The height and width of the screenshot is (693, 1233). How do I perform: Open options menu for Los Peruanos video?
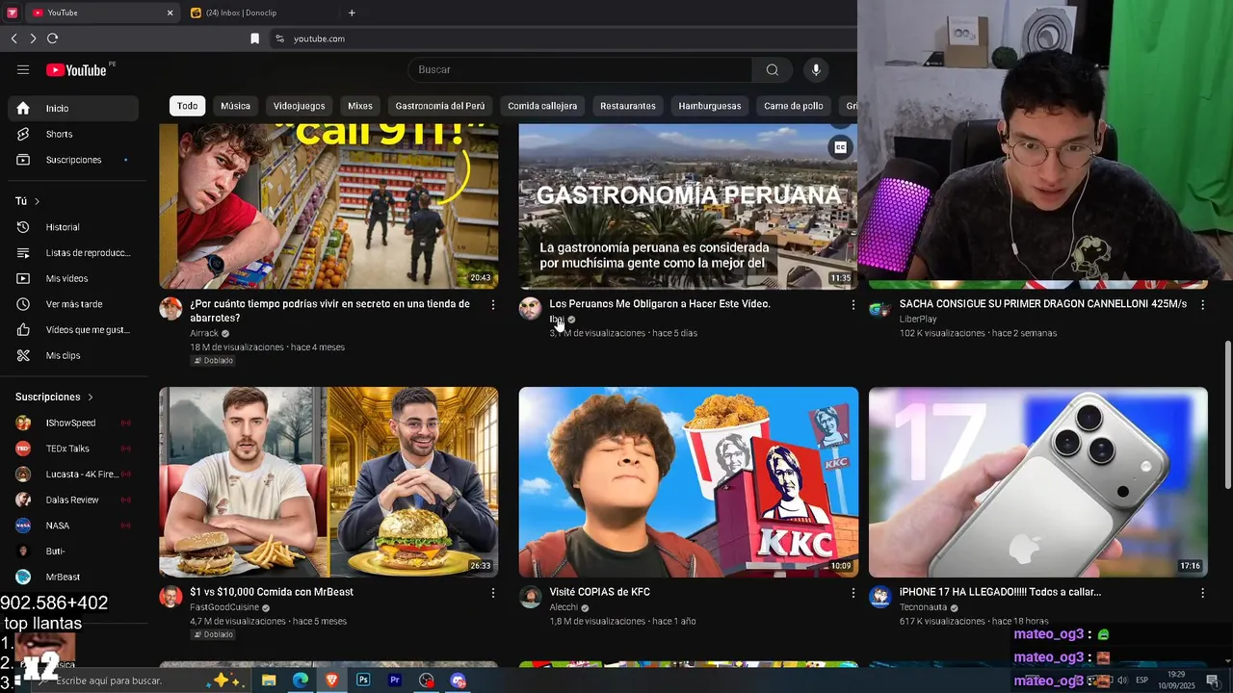[x=853, y=304]
